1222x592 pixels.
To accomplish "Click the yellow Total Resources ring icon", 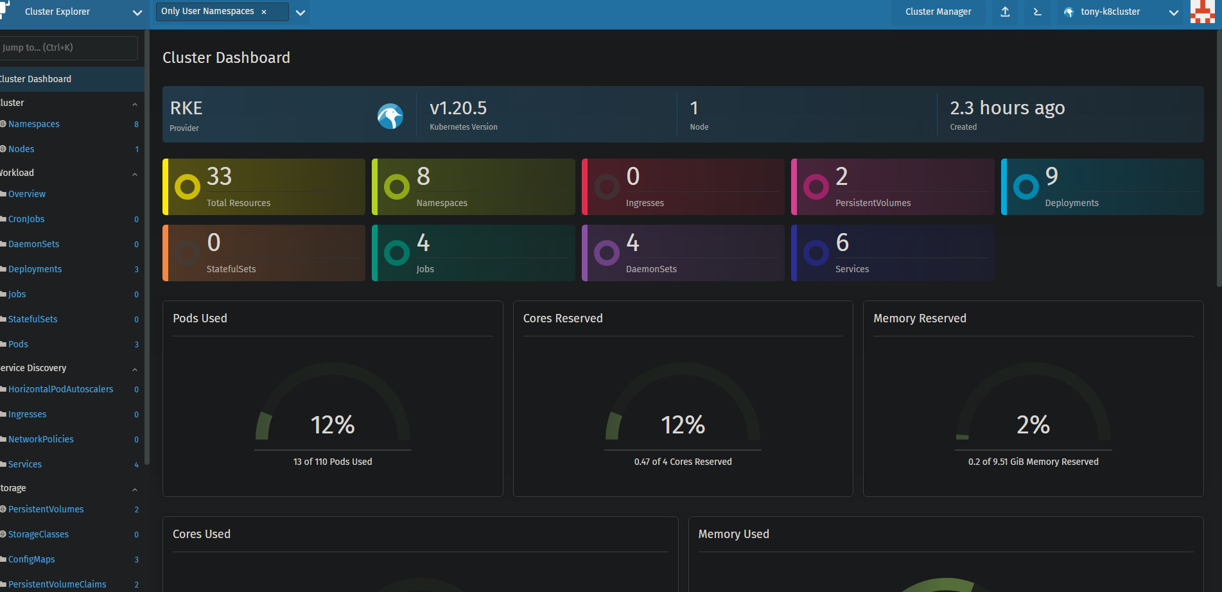I will pyautogui.click(x=188, y=187).
